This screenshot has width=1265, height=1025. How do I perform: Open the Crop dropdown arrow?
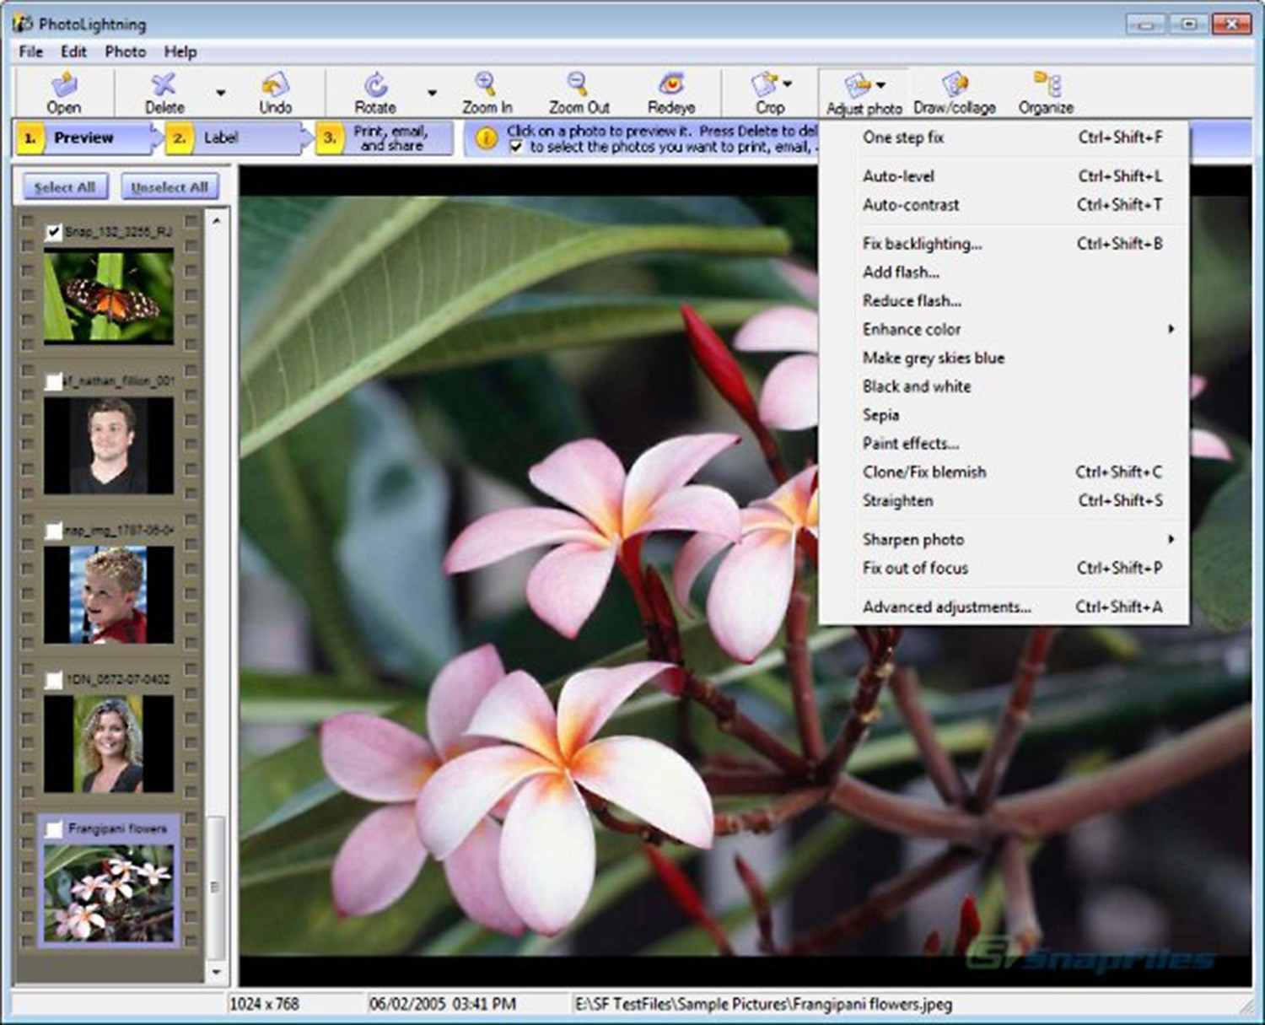(787, 84)
